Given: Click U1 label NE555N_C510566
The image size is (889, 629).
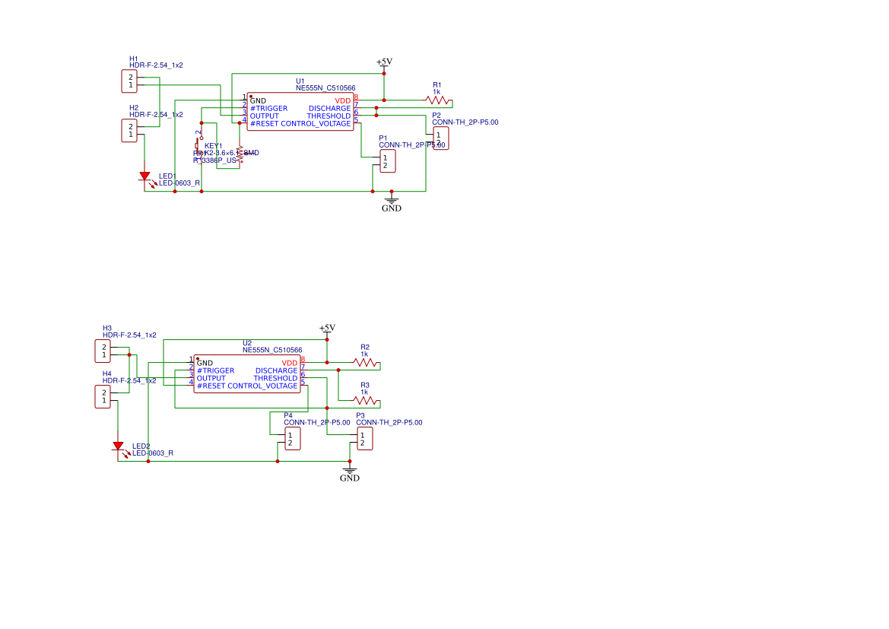Looking at the screenshot, I should point(325,88).
